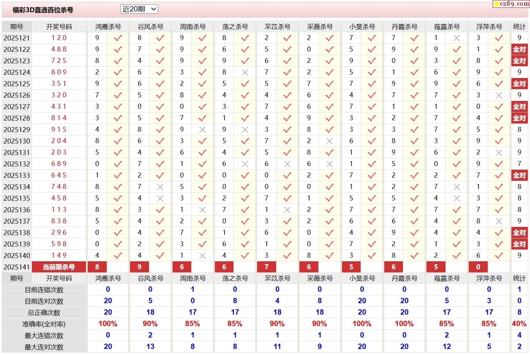Click the gray X in 周南杀号 for 2025129
Screen dimensions: 530x354
[202, 130]
